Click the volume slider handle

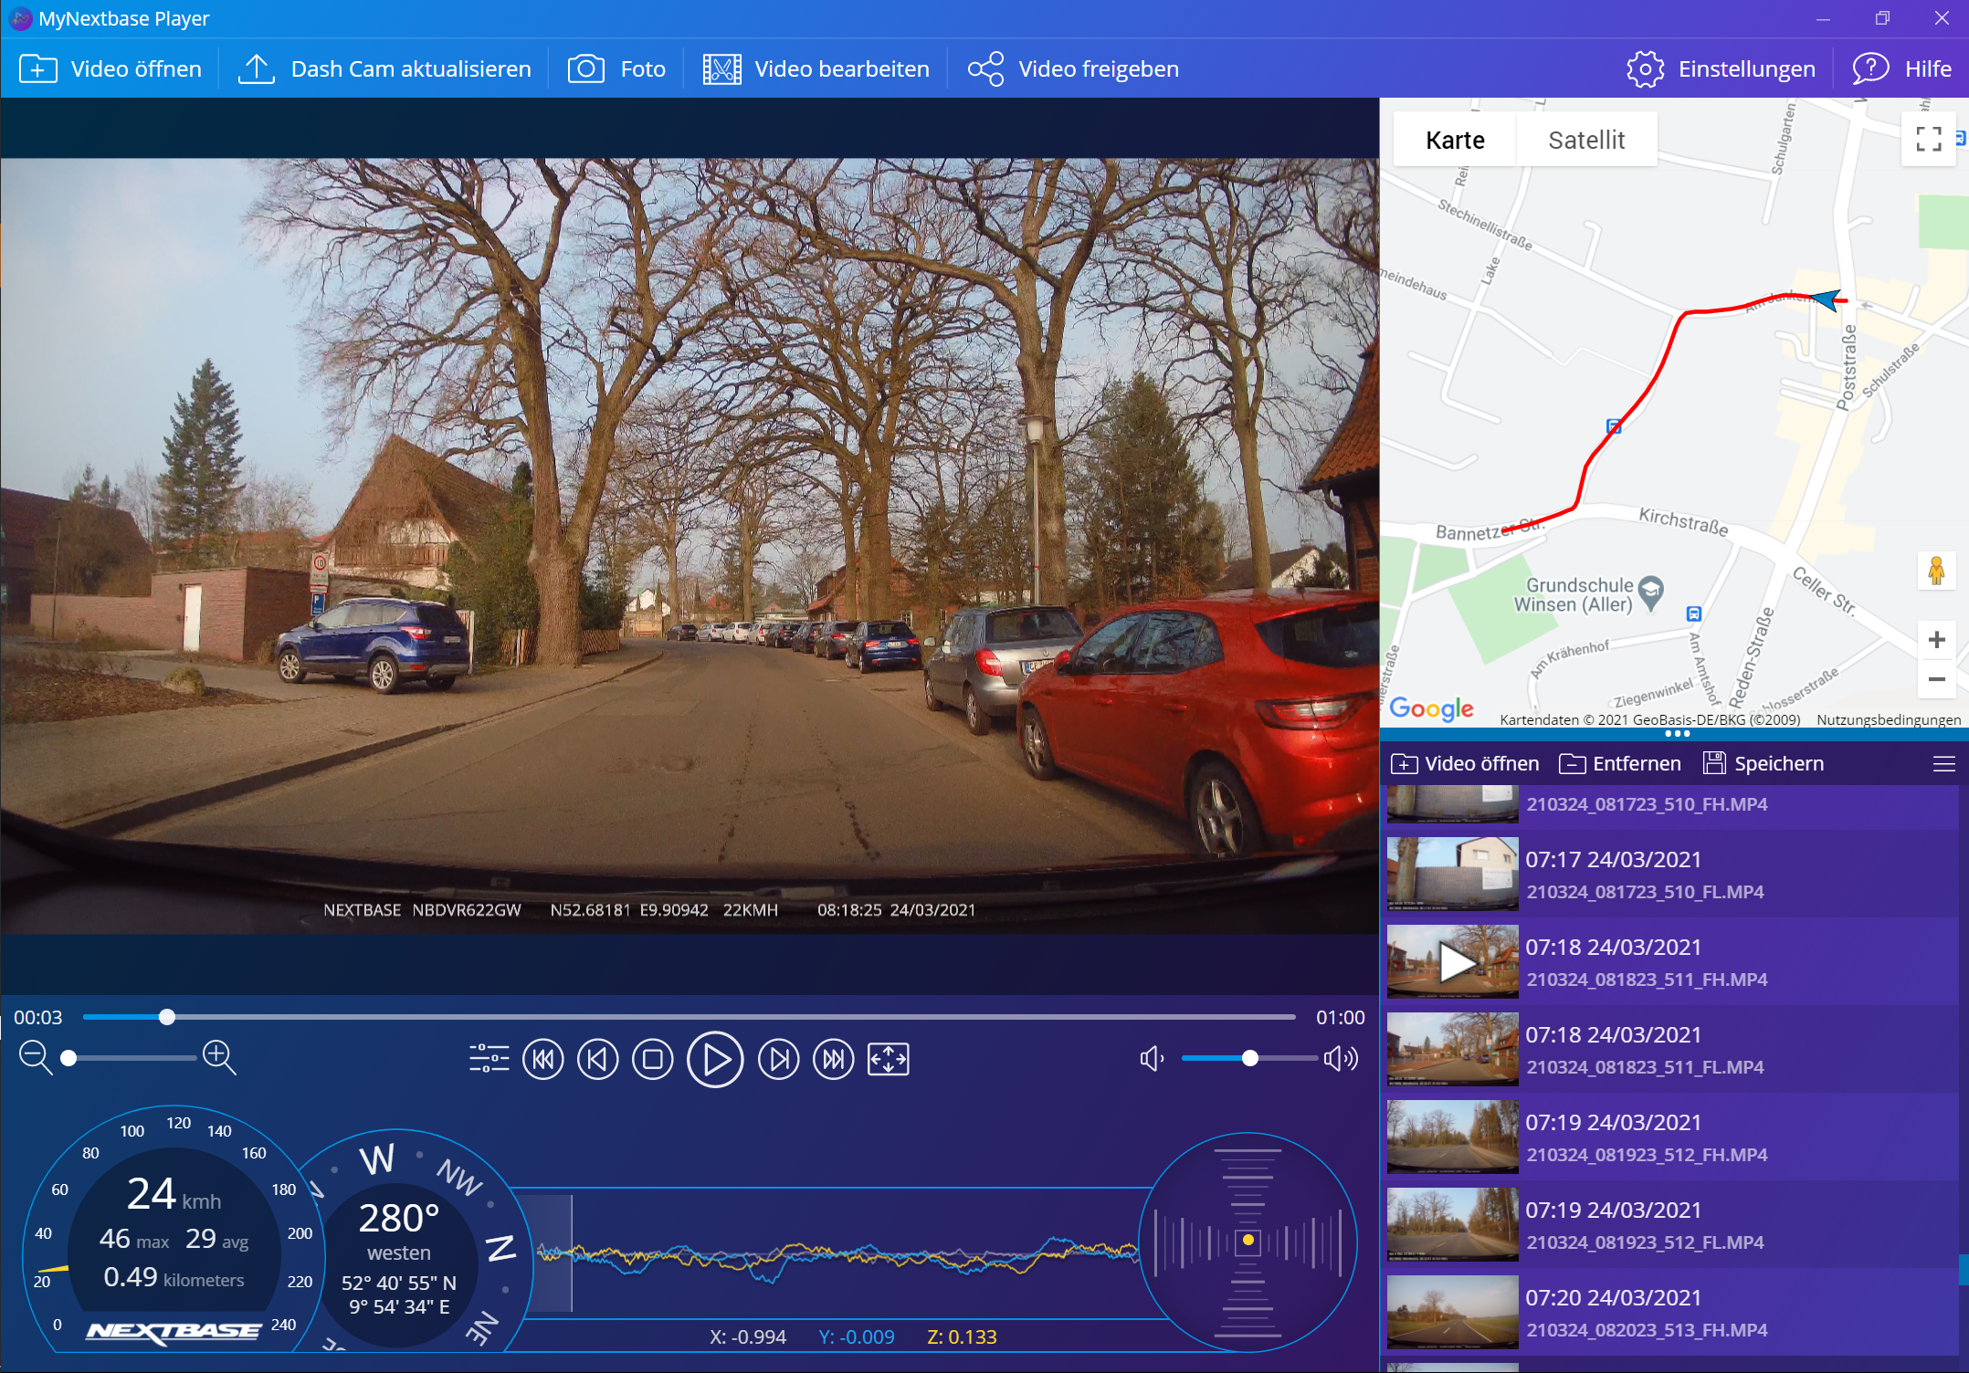[x=1250, y=1058]
